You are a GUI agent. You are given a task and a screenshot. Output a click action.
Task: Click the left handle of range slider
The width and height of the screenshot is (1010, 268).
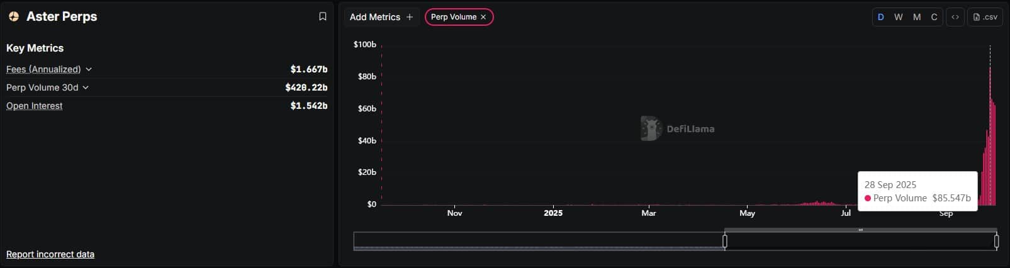pos(725,241)
